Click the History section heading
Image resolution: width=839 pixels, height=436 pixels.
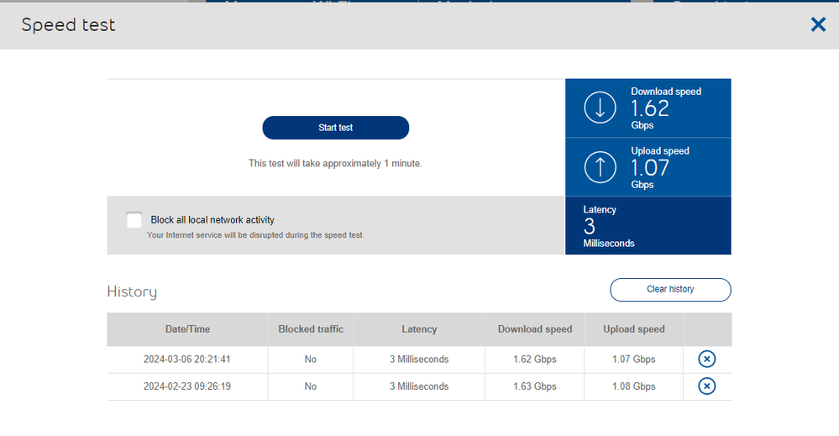[132, 292]
